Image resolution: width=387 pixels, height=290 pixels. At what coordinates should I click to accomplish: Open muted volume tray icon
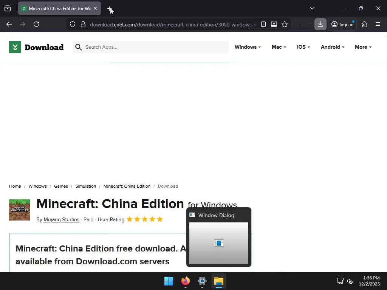tap(350, 281)
